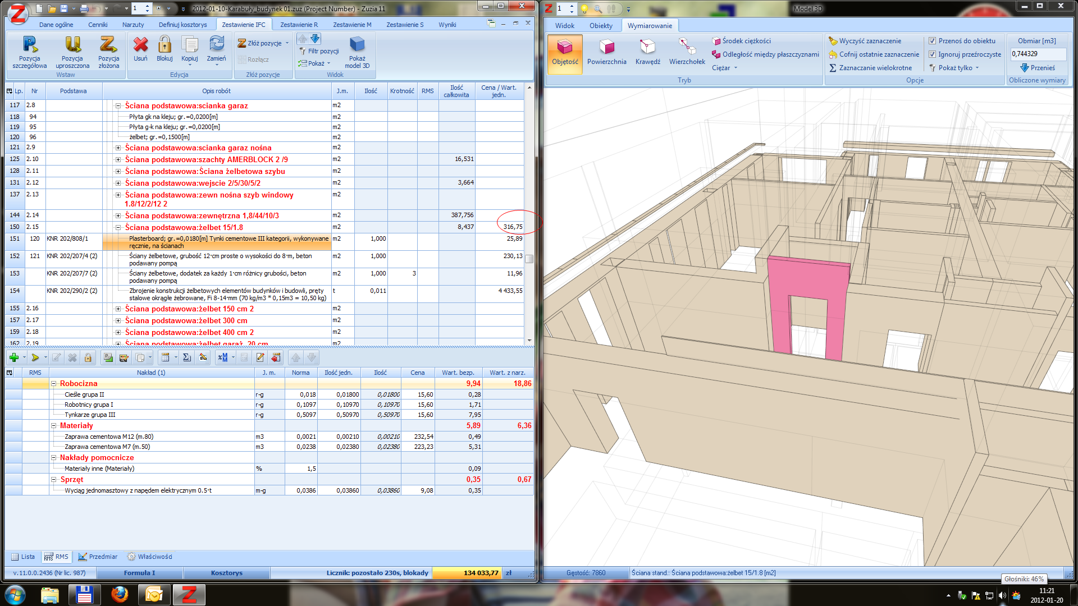This screenshot has height=606, width=1078.
Task: Click Środek ciężkości tool
Action: coord(741,41)
